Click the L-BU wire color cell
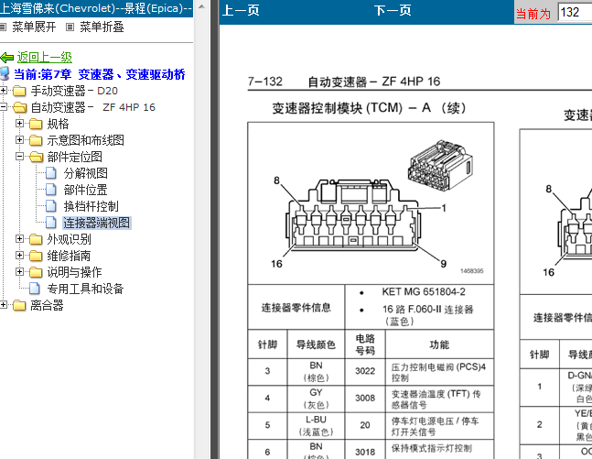The width and height of the screenshot is (592, 459). click(x=316, y=425)
